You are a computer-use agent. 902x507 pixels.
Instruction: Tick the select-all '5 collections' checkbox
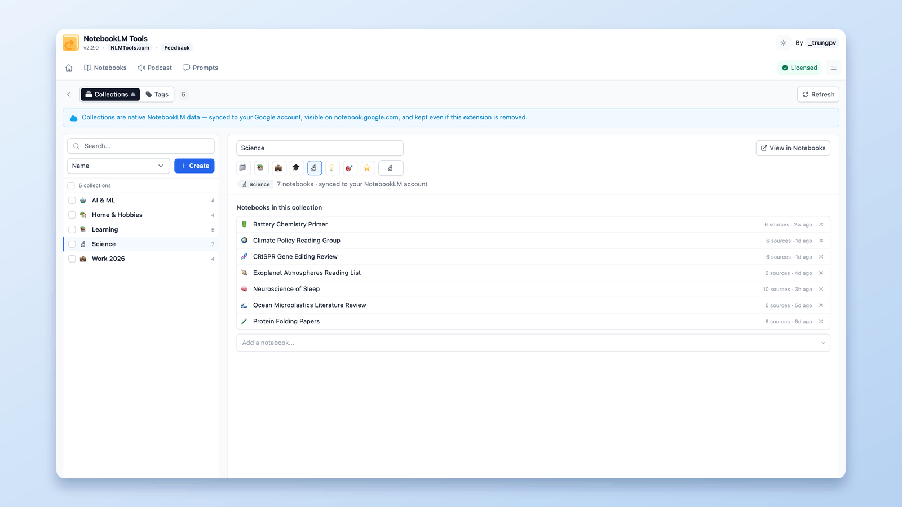(71, 185)
